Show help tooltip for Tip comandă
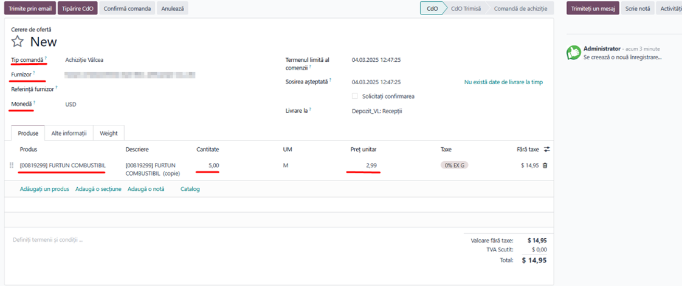The height and width of the screenshot is (286, 682). pos(46,58)
